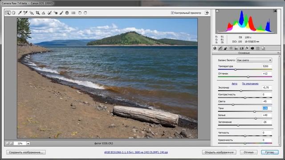Switch to the Presets tab

tap(257, 48)
